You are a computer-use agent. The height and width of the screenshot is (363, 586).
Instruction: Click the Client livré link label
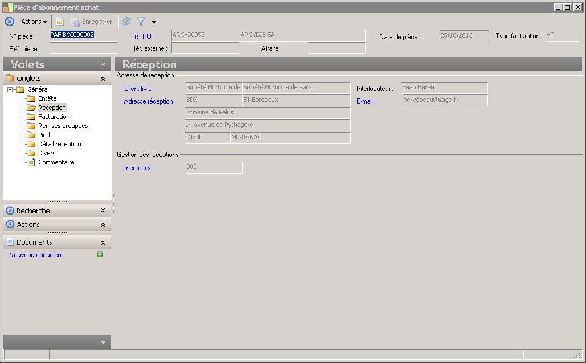pos(140,89)
